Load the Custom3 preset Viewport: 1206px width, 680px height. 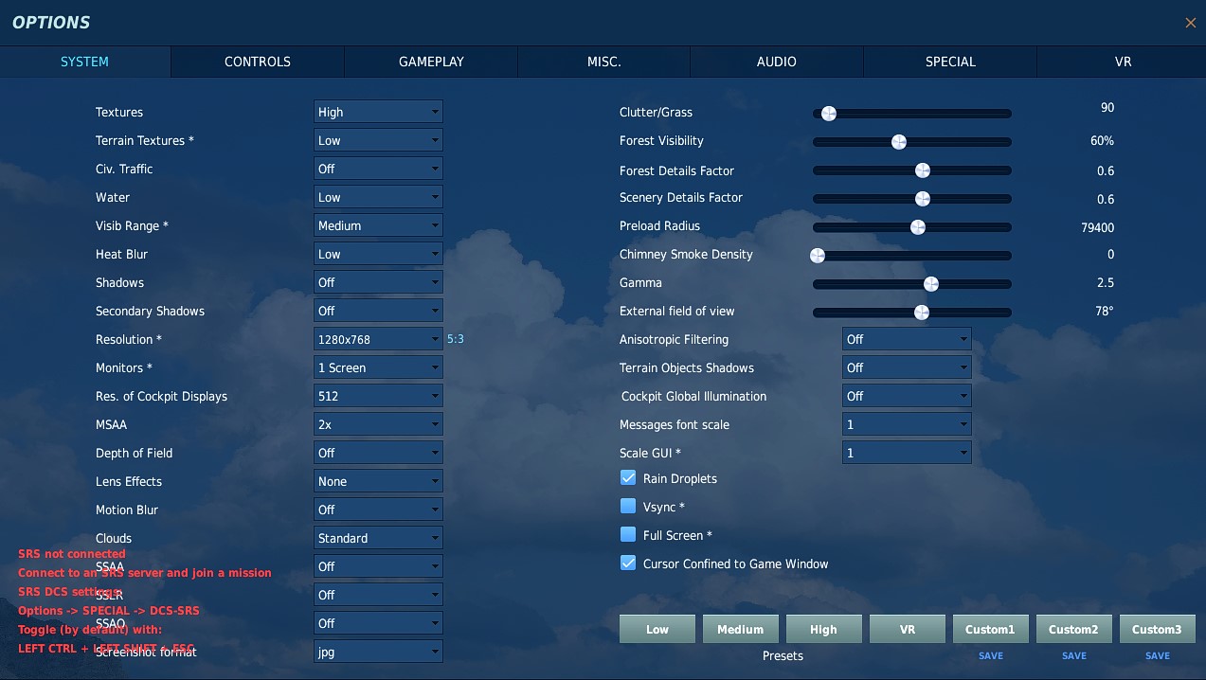point(1158,629)
